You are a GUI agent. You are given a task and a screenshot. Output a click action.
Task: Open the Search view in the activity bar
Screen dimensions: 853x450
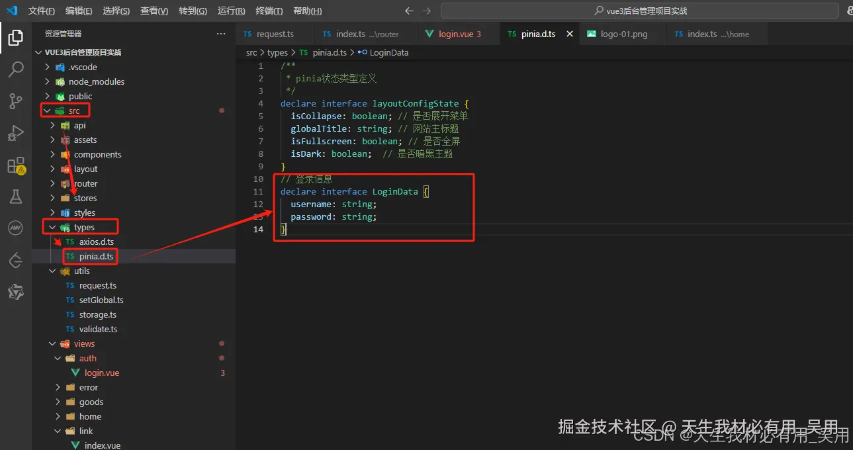tap(16, 69)
